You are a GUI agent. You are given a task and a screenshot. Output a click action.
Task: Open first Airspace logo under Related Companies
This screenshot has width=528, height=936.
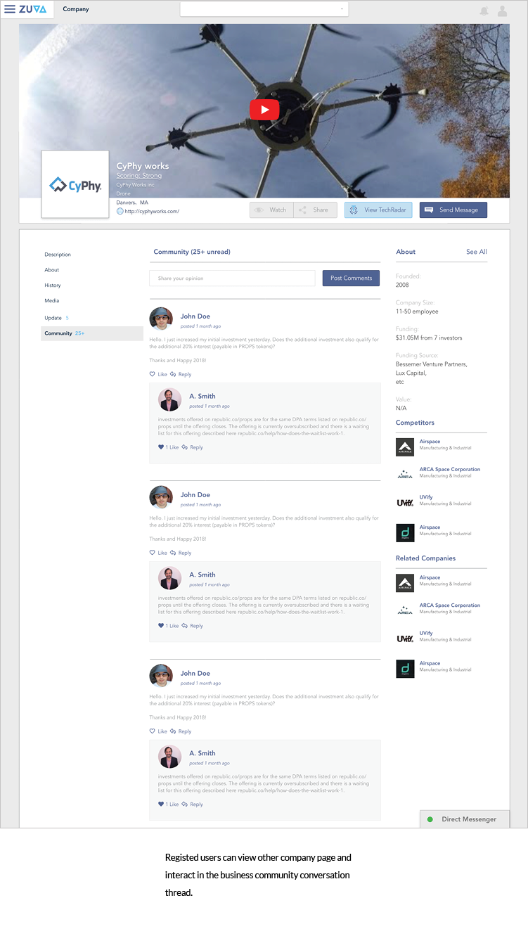405,583
